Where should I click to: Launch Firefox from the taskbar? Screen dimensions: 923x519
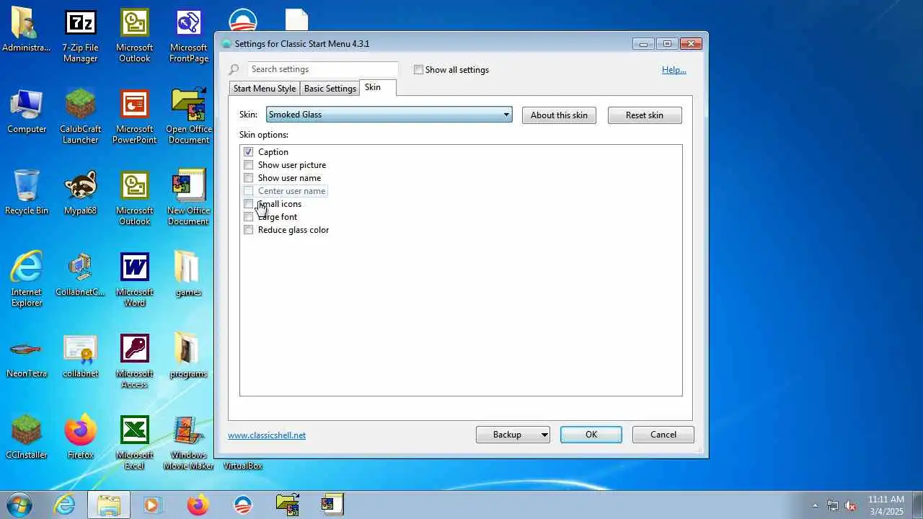[x=198, y=505]
